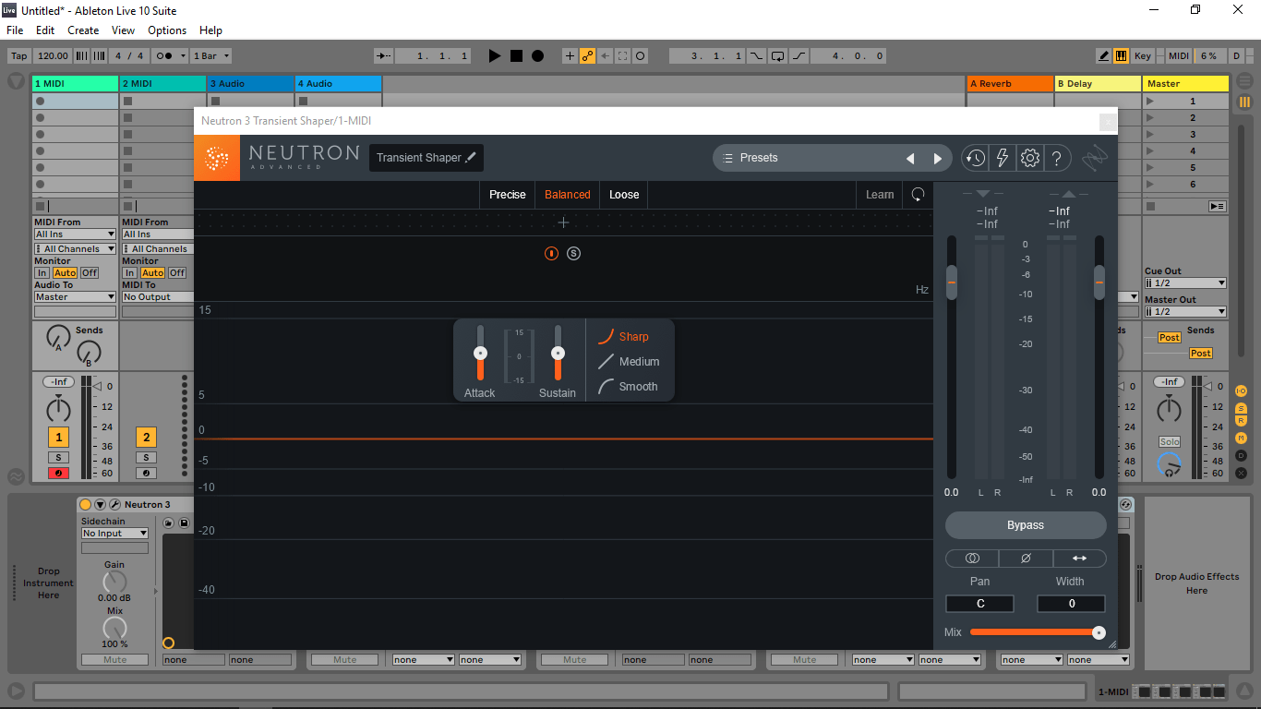The image size is (1261, 709).
Task: Open track 1 All Channels dropdown
Action: click(x=75, y=249)
